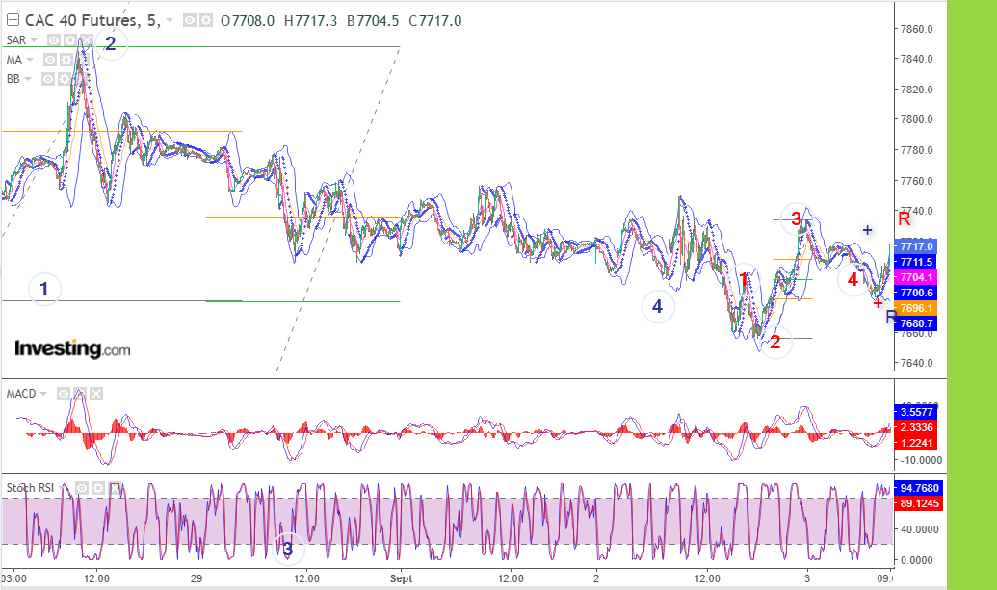Click the SAR indicator label
Image resolution: width=997 pixels, height=590 pixels.
click(16, 40)
